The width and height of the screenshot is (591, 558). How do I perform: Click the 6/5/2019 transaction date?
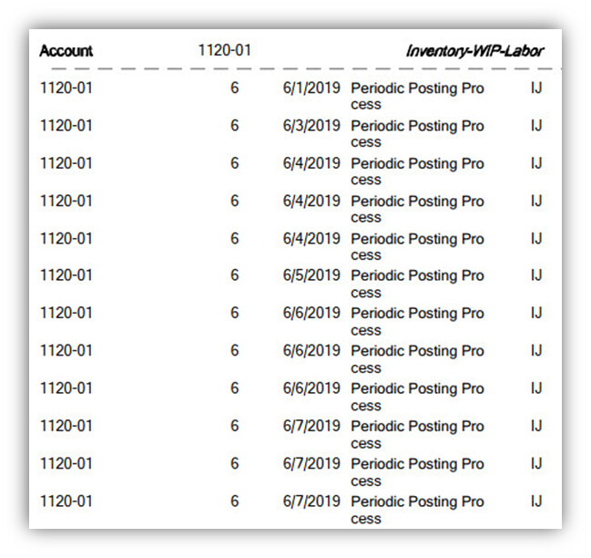[311, 275]
